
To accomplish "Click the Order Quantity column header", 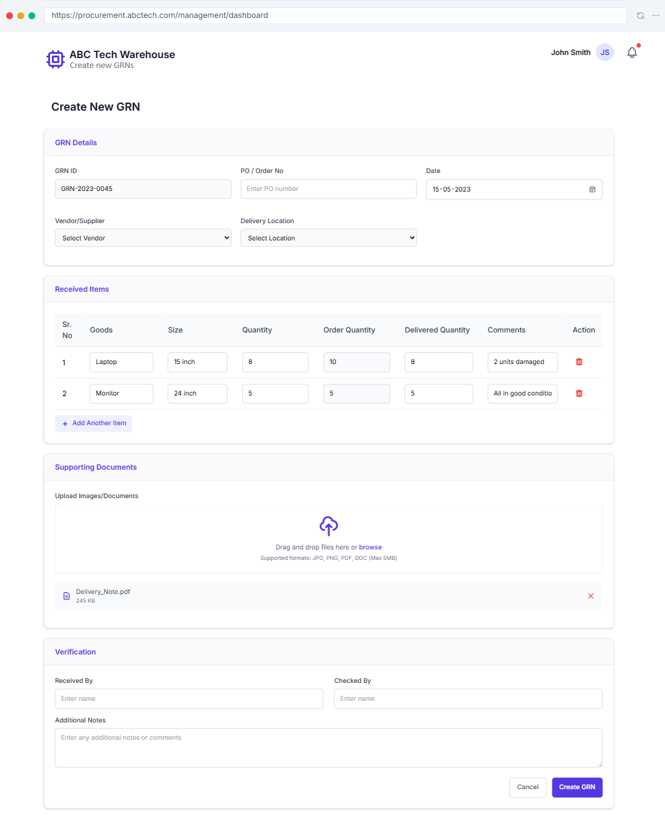I will 349,330.
